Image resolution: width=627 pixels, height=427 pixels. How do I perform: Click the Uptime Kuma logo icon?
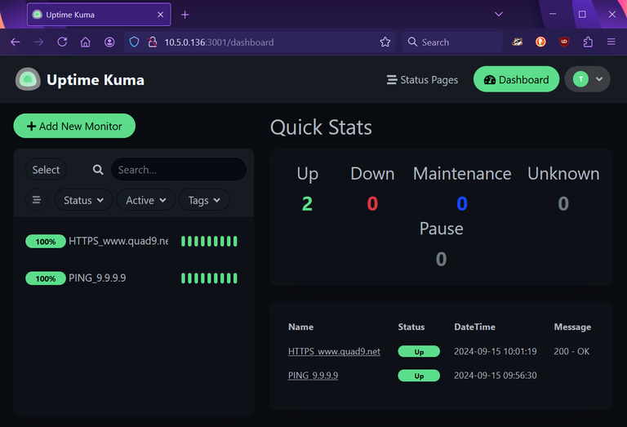click(28, 79)
